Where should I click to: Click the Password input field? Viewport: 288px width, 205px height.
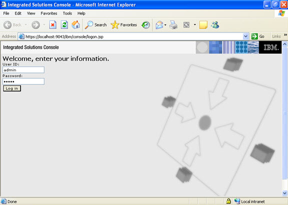[x=24, y=81]
